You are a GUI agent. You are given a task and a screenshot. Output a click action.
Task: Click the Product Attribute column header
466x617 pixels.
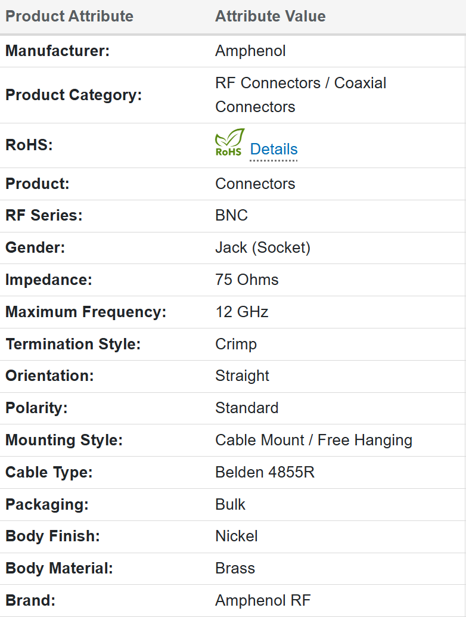[x=69, y=16]
